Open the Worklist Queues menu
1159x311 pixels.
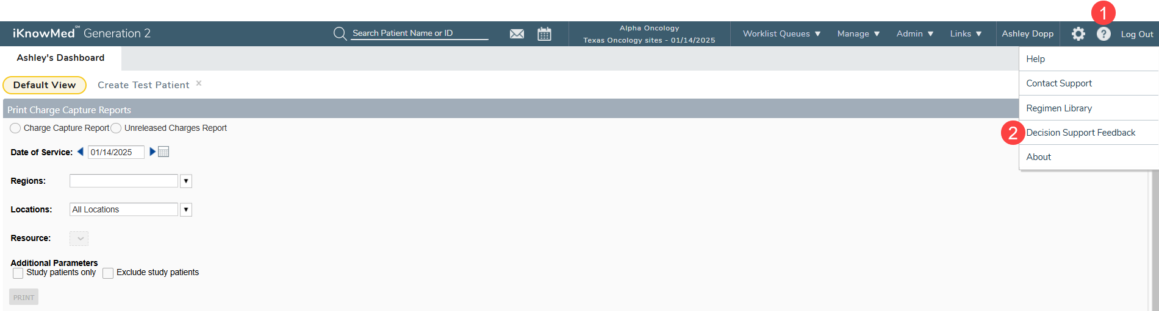point(781,34)
